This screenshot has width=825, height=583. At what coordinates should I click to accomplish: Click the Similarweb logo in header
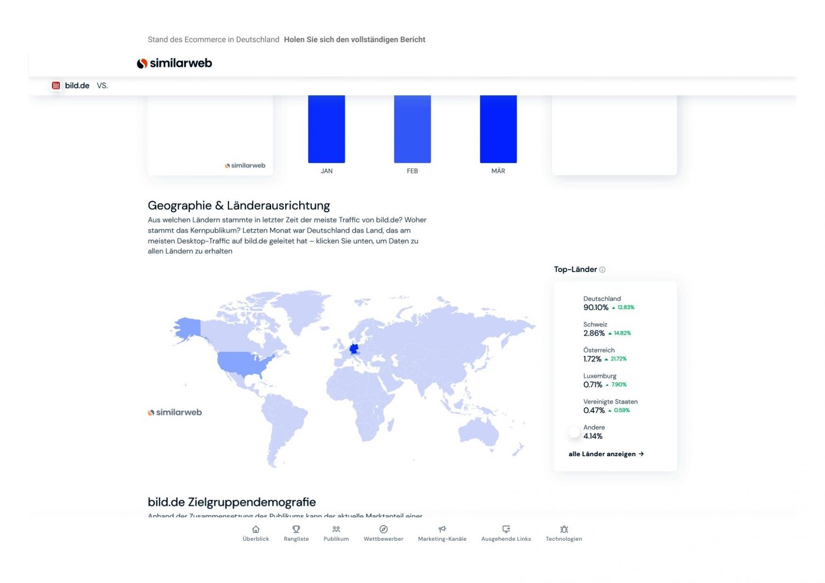pos(174,63)
